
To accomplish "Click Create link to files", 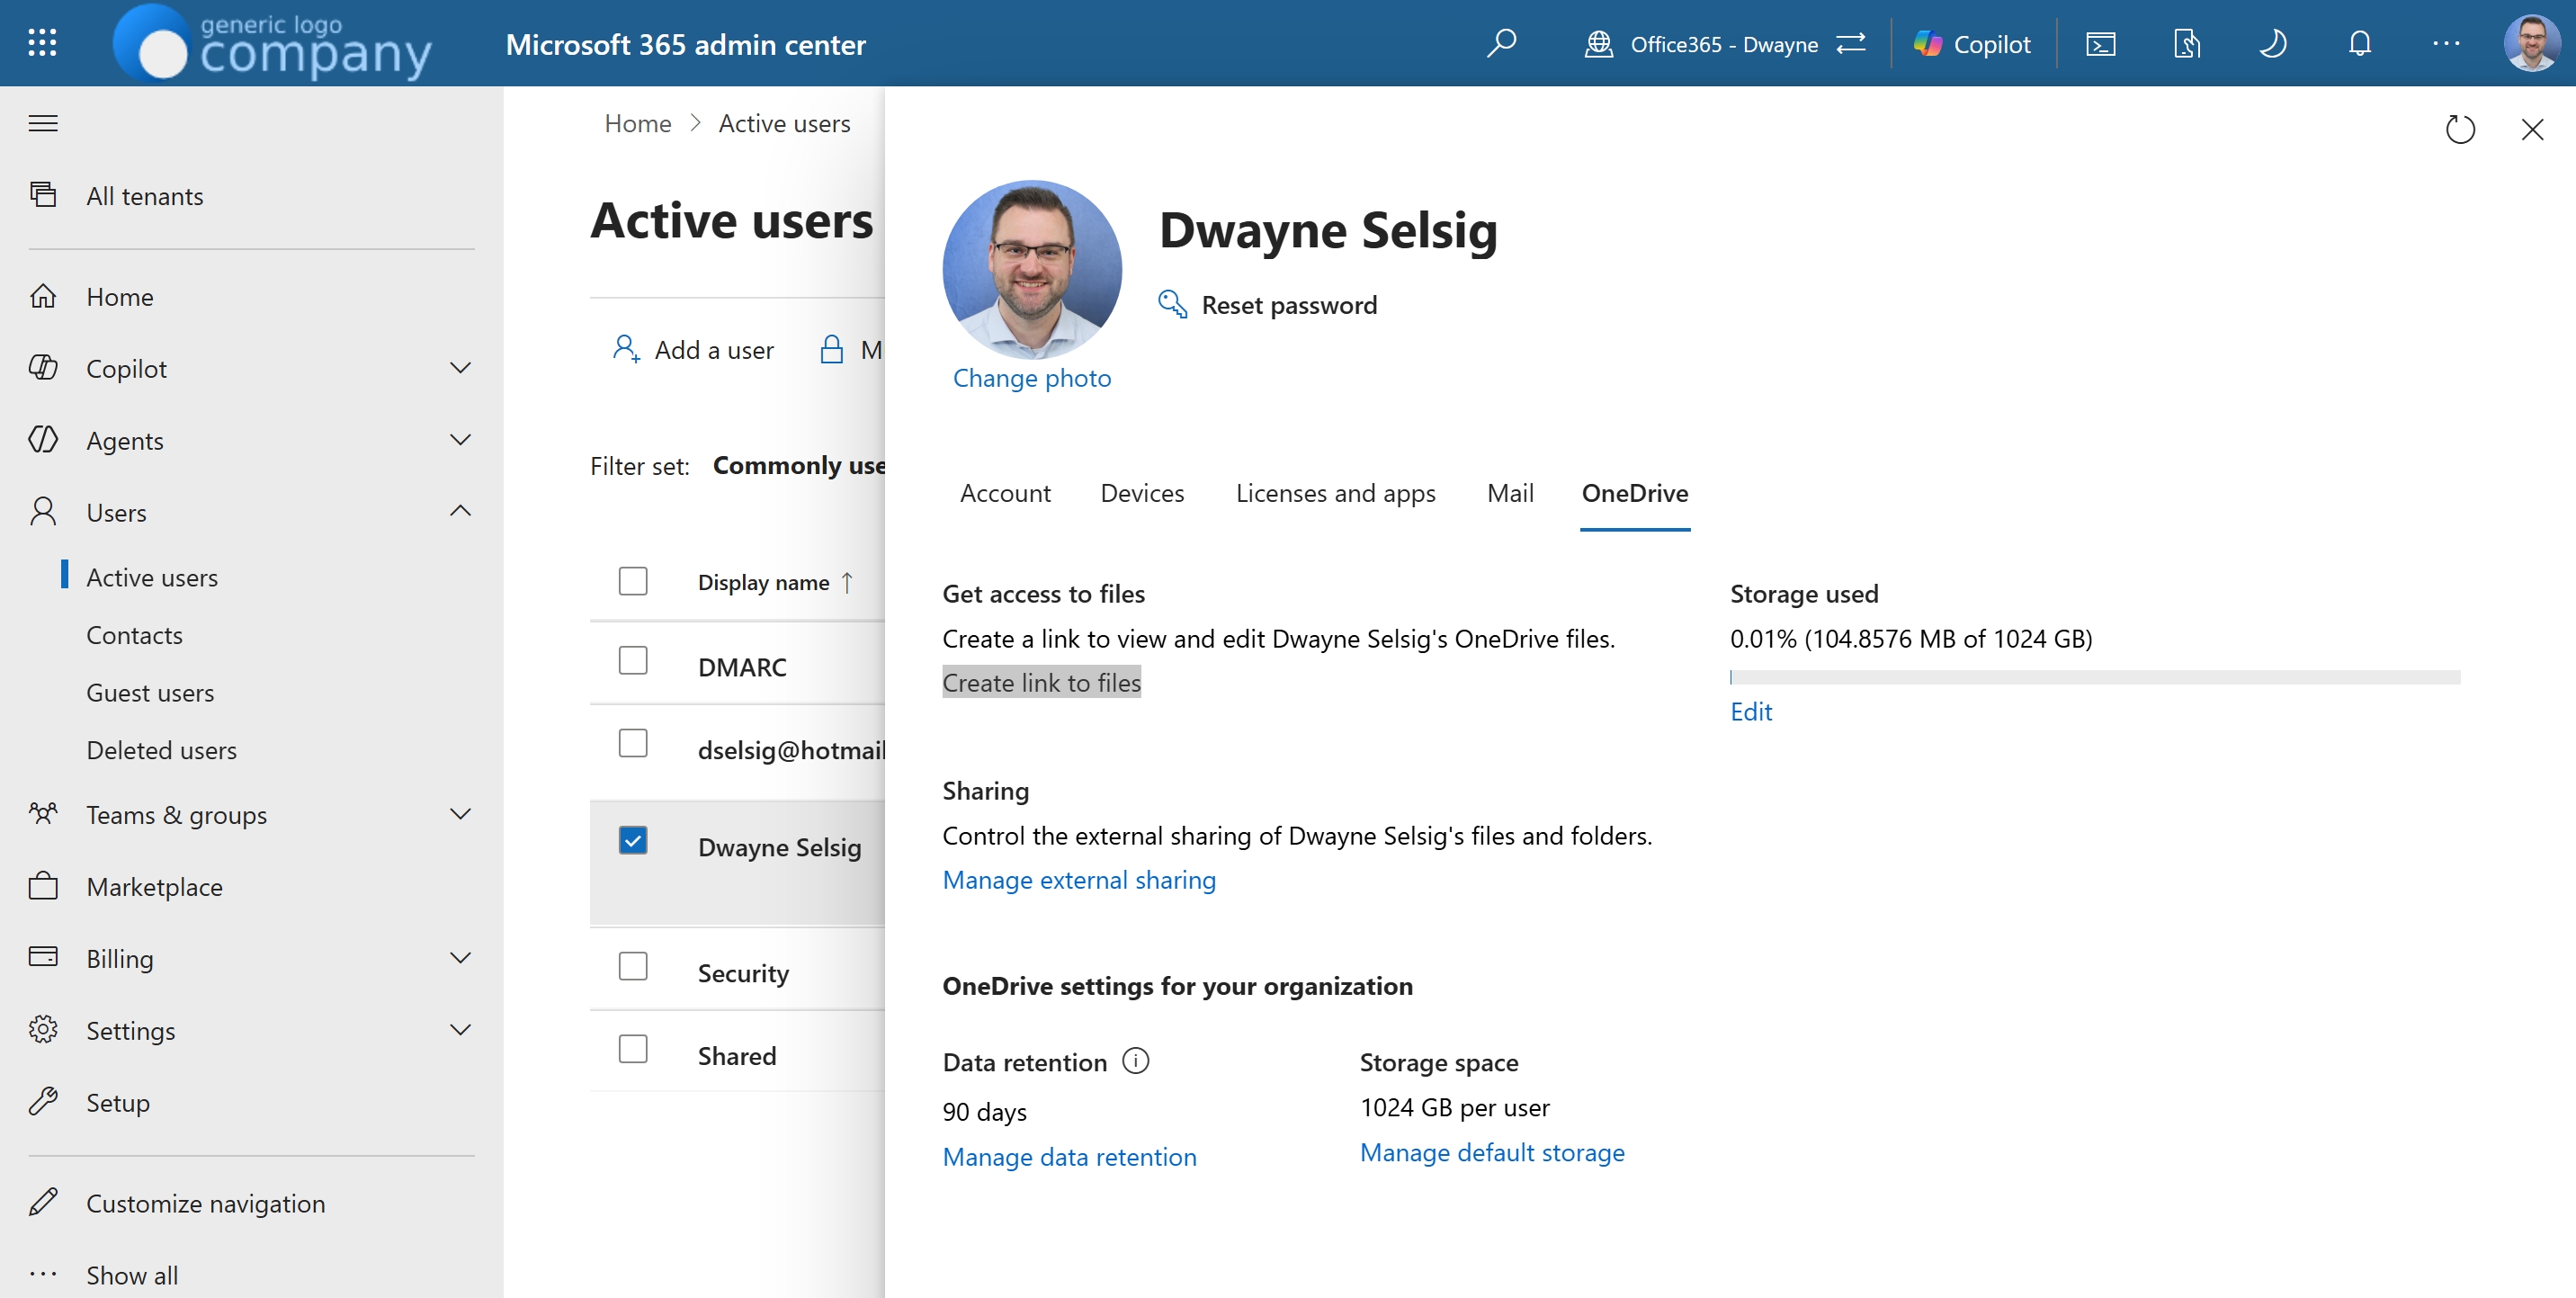I will pyautogui.click(x=1041, y=682).
